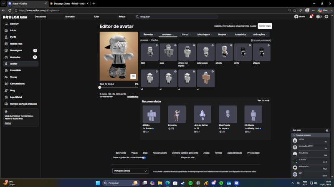334x187 pixels.
Task: Expand the Acessórios dropdown tab
Action: point(242,35)
